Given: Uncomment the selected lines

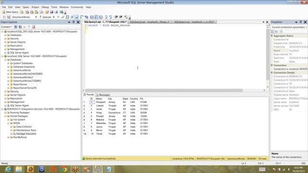Looking at the screenshot, I should [x=111, y=17].
